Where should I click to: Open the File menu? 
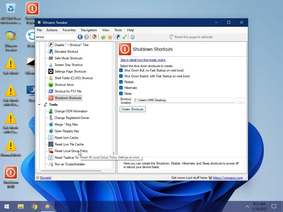[39, 30]
